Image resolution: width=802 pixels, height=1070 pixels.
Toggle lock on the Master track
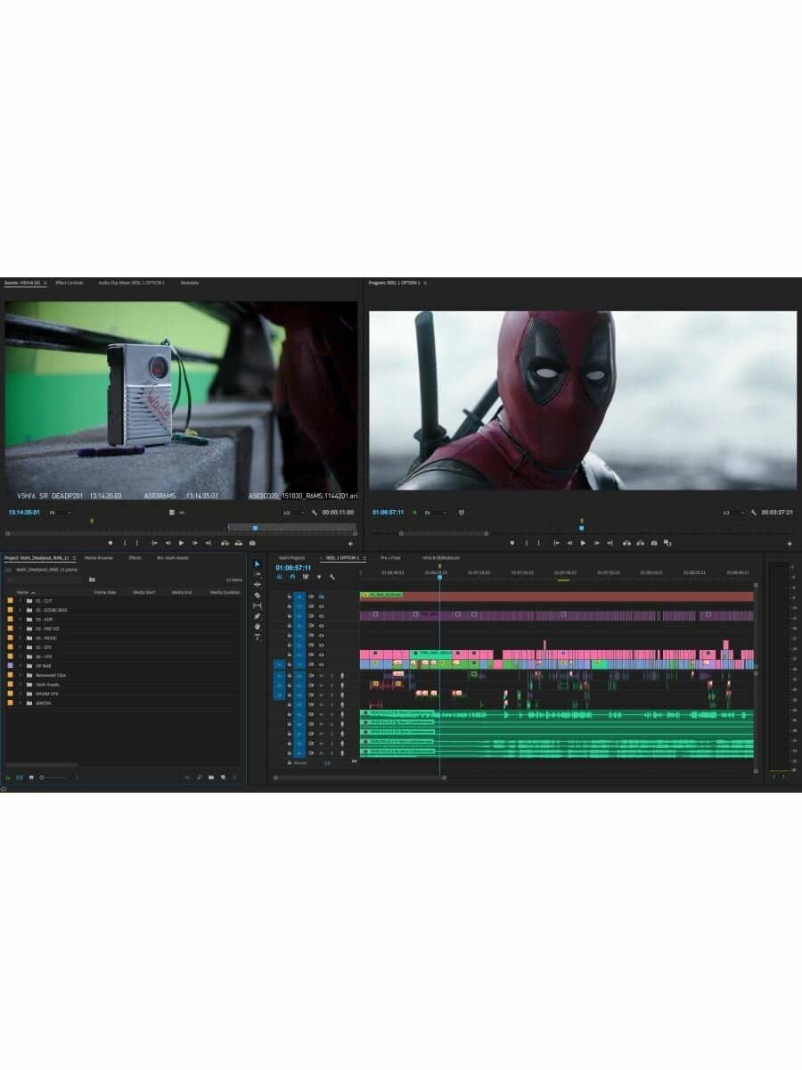(x=290, y=762)
